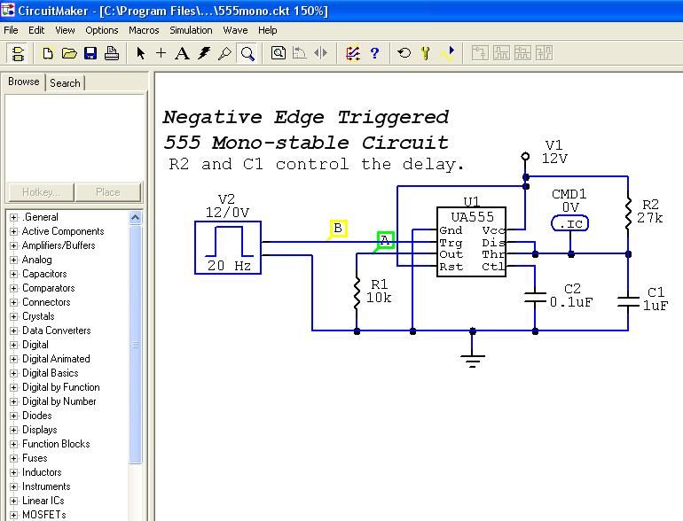The image size is (683, 521).
Task: Expand the Comparators category
Action: [13, 288]
